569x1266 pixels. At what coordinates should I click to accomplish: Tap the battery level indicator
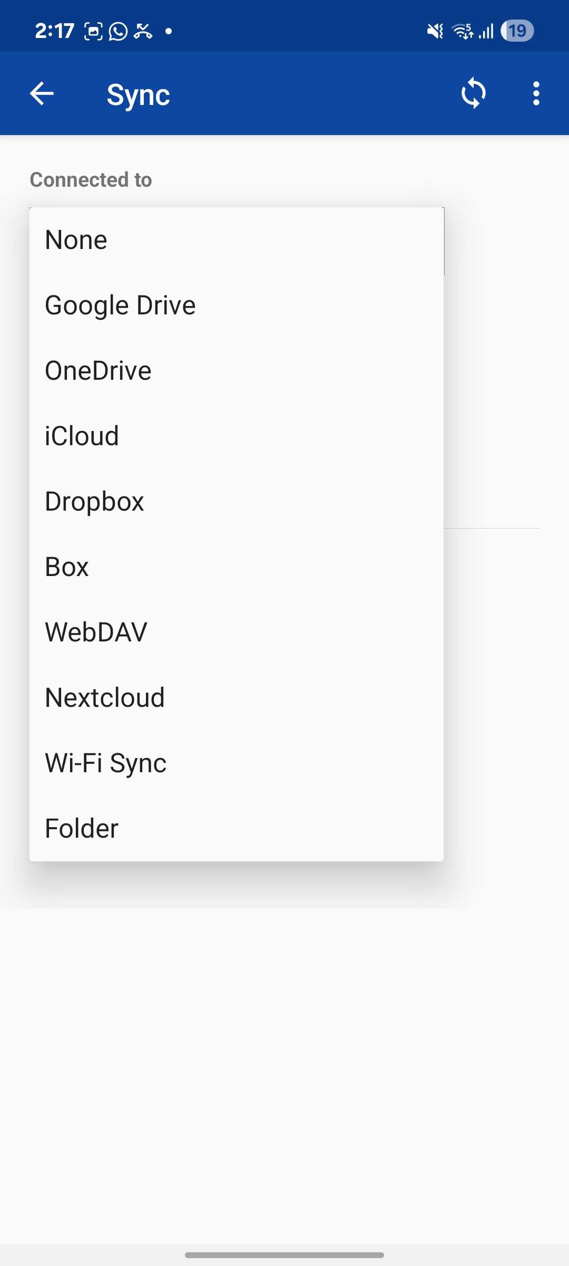516,31
